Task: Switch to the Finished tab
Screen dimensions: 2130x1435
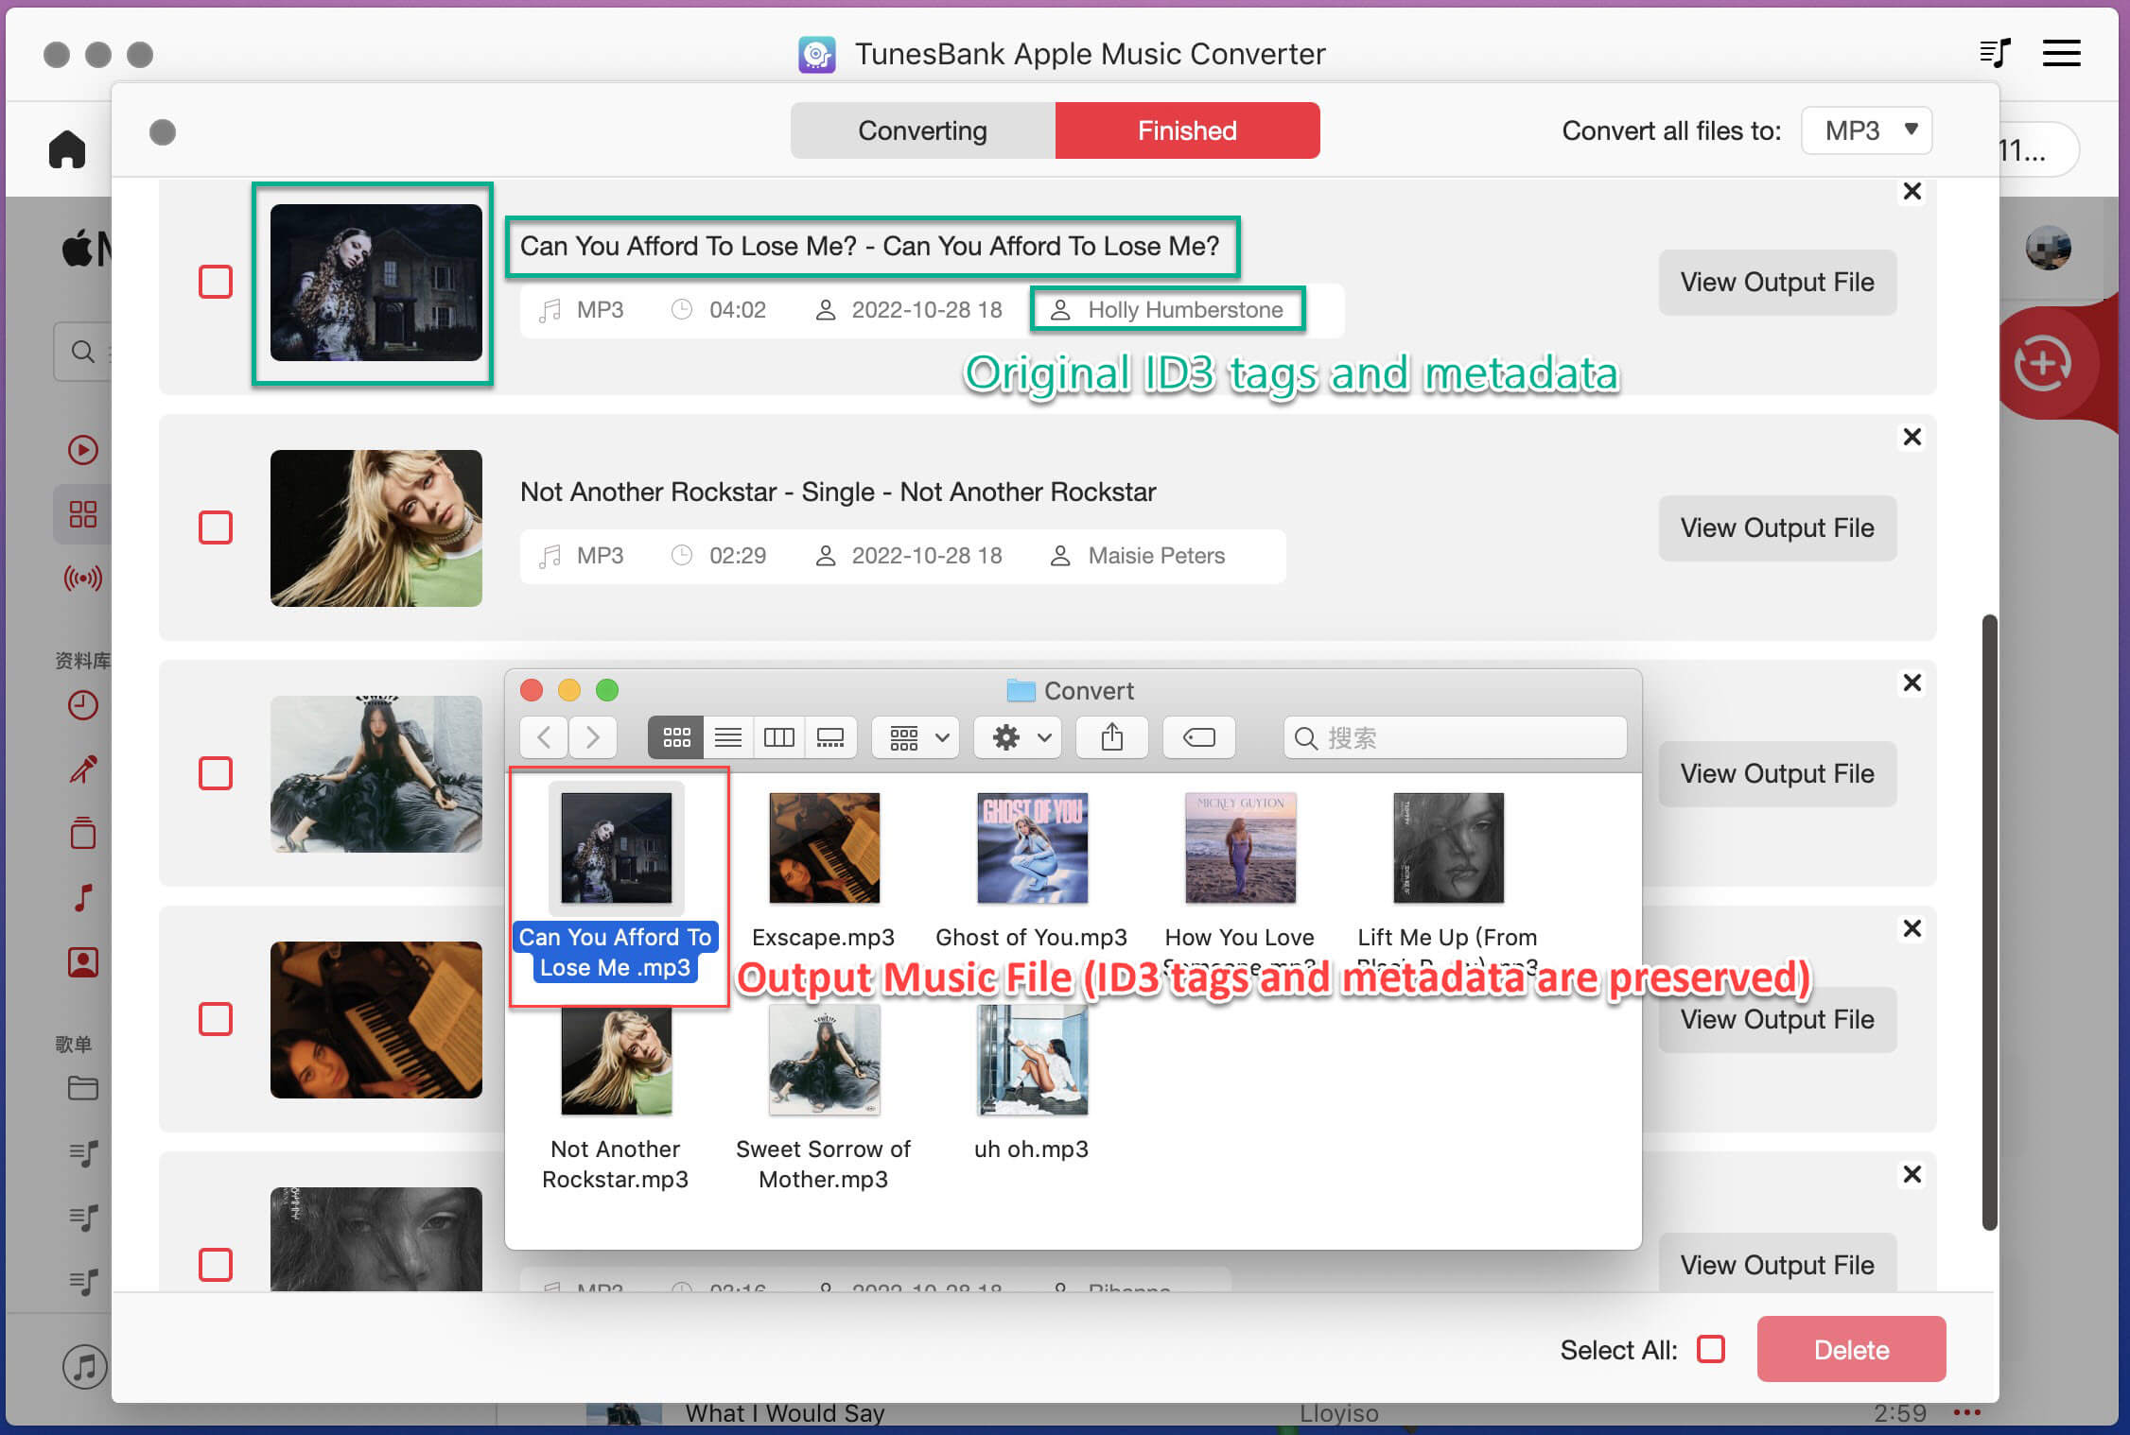Action: tap(1187, 130)
